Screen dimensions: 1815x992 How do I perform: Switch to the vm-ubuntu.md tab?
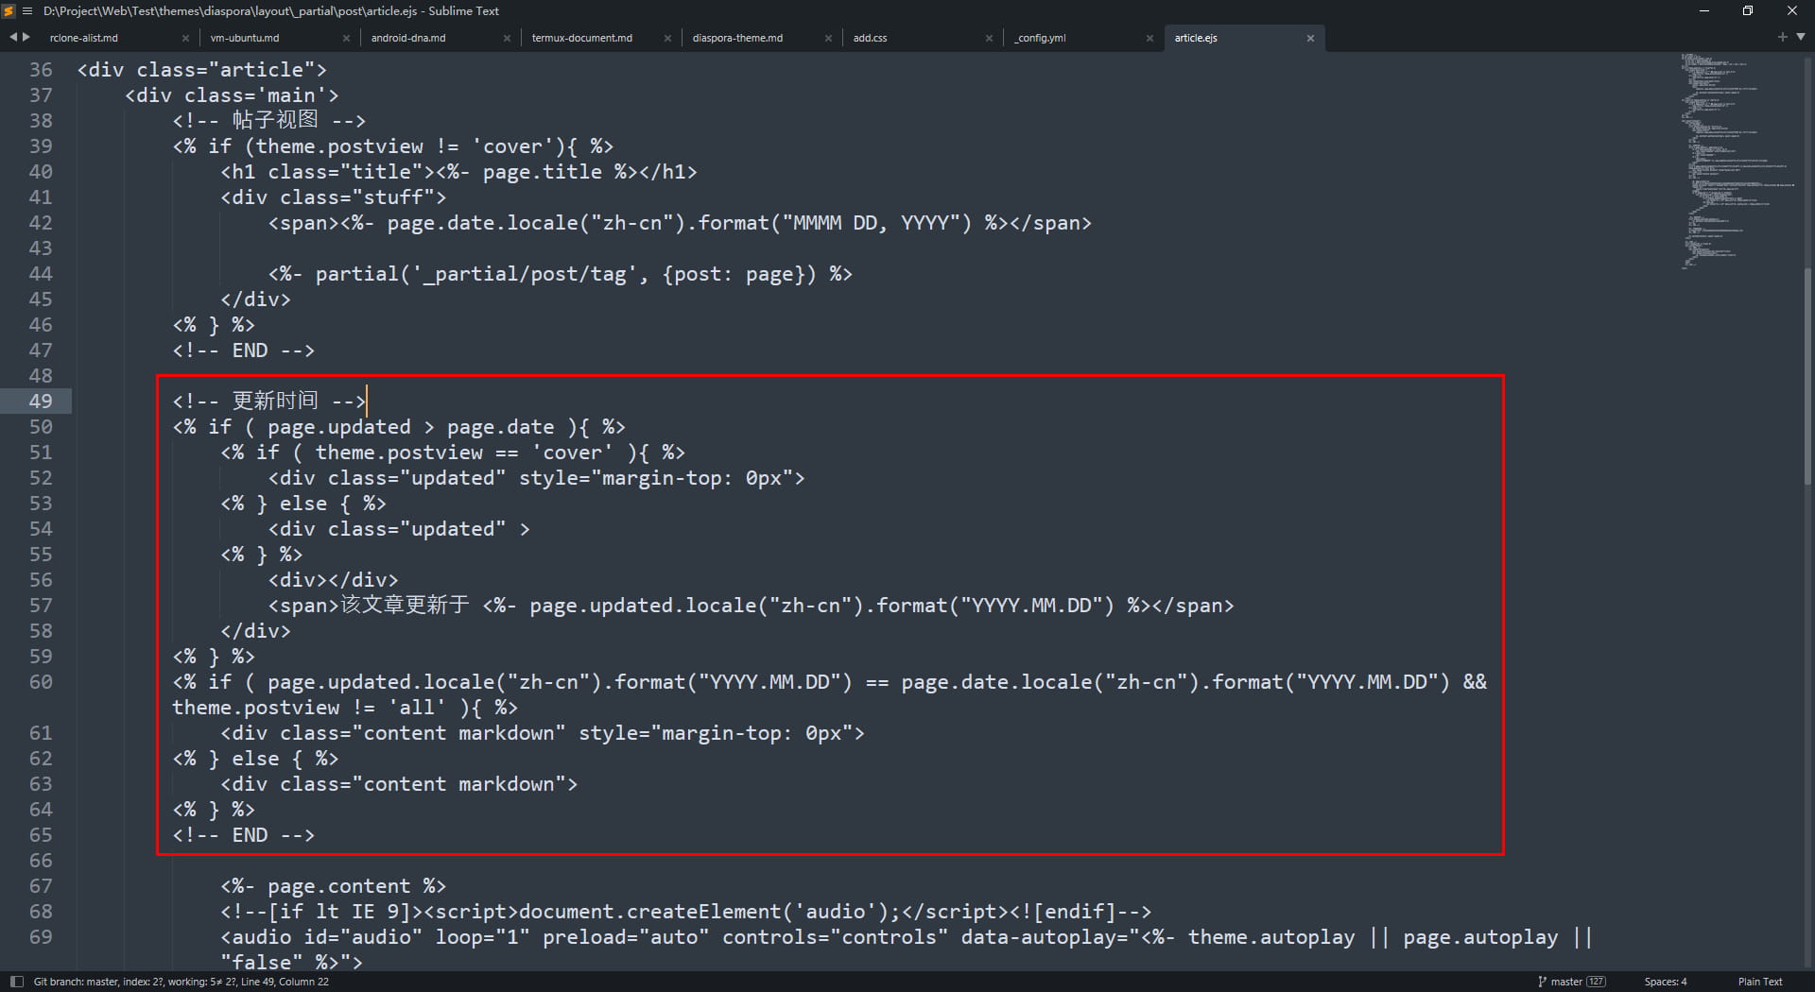pos(245,38)
